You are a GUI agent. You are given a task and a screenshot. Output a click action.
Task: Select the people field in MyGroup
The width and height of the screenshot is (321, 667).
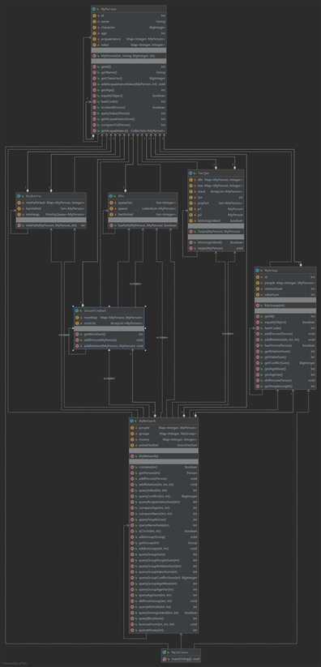click(285, 283)
